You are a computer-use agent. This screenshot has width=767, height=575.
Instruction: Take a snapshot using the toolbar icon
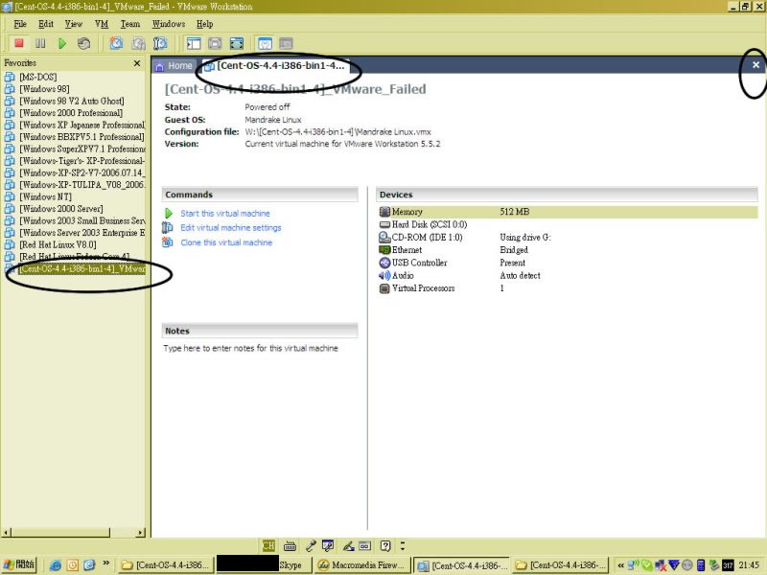point(116,43)
